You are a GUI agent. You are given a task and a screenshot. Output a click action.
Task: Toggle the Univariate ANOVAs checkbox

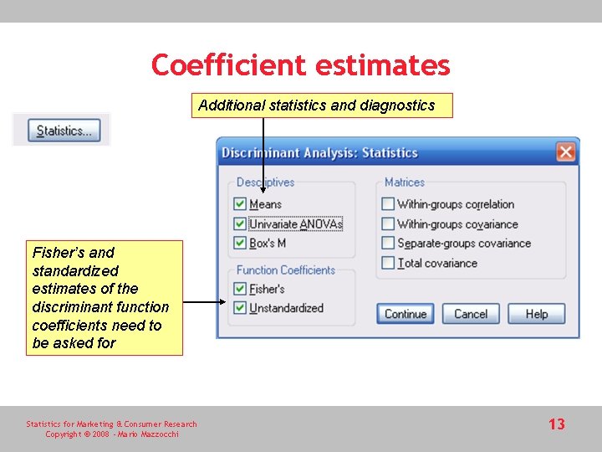coord(240,223)
